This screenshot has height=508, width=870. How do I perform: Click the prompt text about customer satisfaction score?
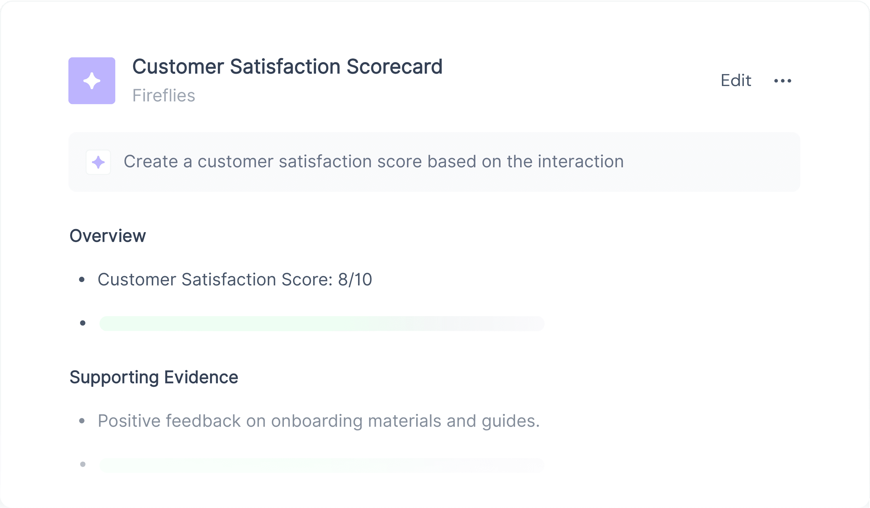[373, 161]
